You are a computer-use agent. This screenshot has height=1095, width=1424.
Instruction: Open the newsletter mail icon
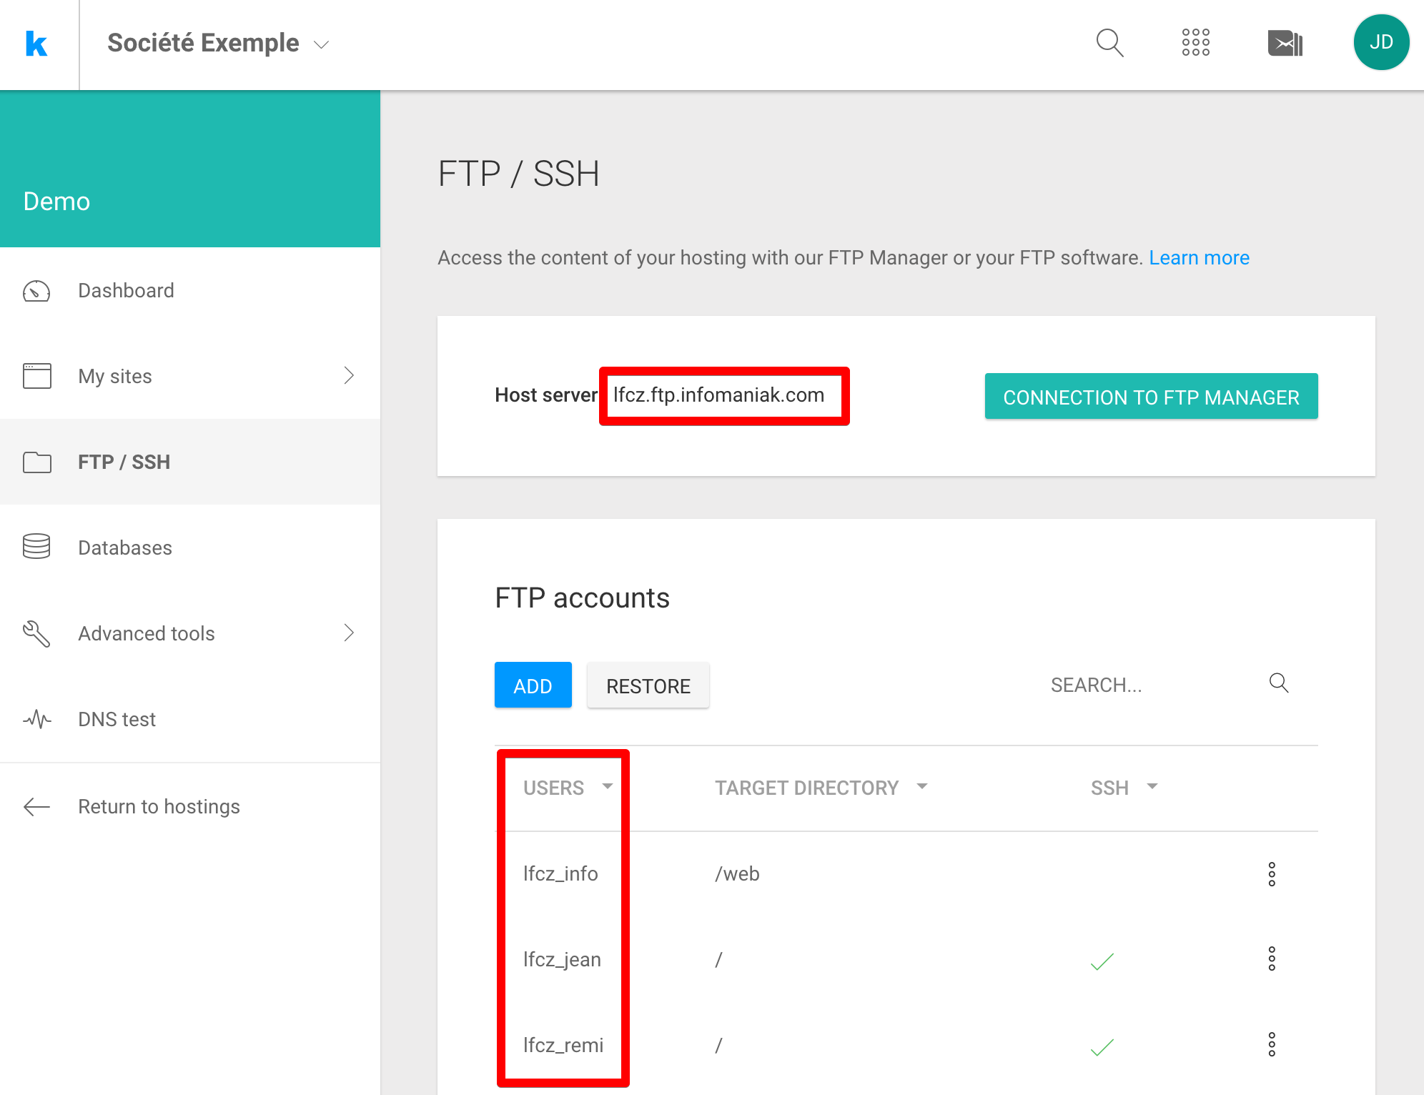1285,43
